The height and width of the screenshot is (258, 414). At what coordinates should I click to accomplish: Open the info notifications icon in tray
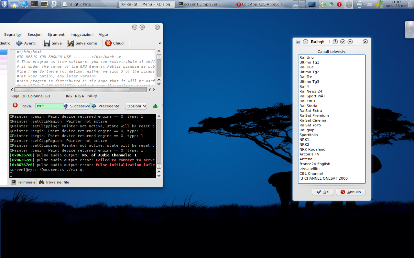(x=349, y=5)
